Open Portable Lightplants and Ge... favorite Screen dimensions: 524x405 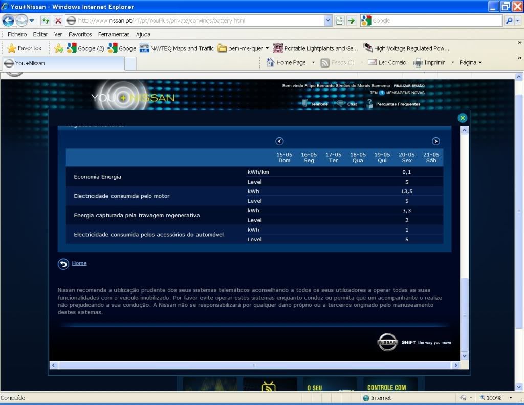click(315, 48)
